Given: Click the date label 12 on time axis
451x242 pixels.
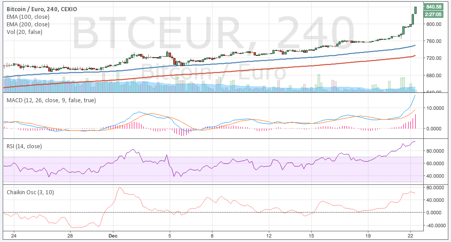Looking at the screenshot, I should pos(269,236).
